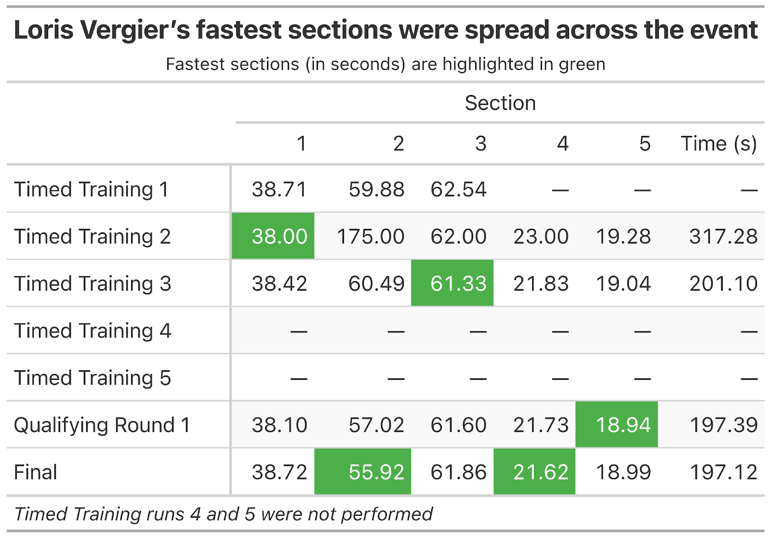Click the Timed Training 4 row label
Image resolution: width=771 pixels, height=537 pixels.
click(x=93, y=331)
